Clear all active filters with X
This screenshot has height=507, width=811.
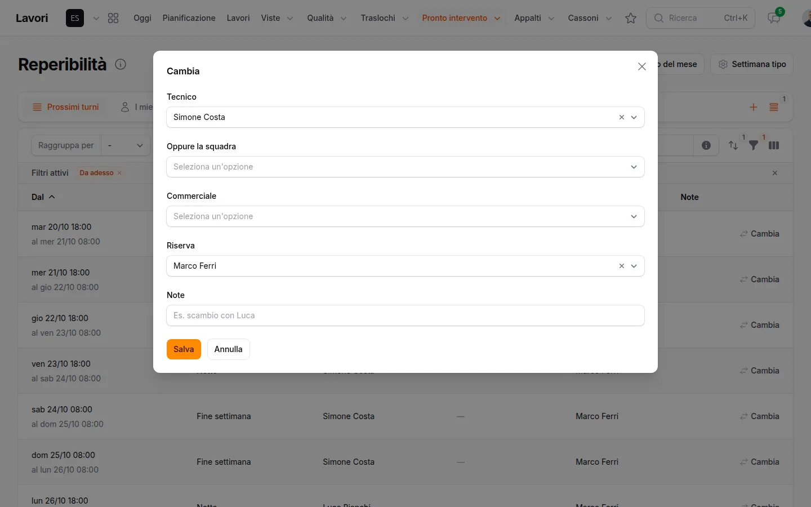[x=775, y=173]
